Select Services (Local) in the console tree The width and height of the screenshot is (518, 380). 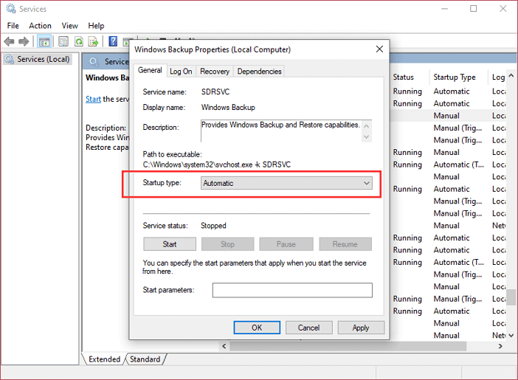coord(38,60)
